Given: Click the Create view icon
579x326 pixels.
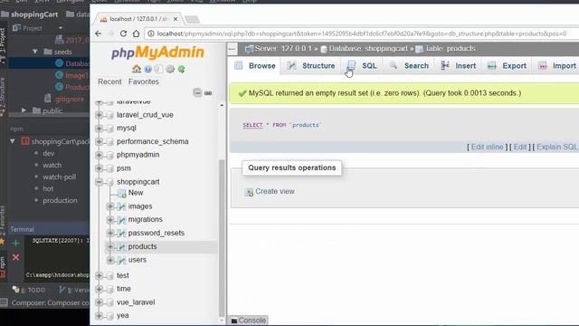Looking at the screenshot, I should 250,192.
